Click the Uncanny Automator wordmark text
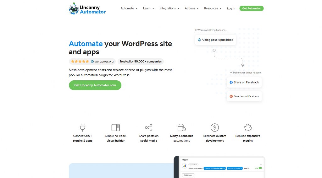 pyautogui.click(x=93, y=10)
